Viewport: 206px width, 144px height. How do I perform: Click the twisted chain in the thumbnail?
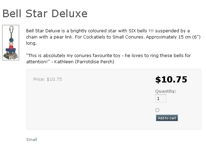(x=11, y=35)
